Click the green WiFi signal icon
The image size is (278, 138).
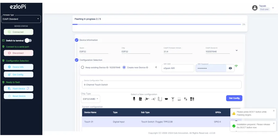click(x=236, y=66)
